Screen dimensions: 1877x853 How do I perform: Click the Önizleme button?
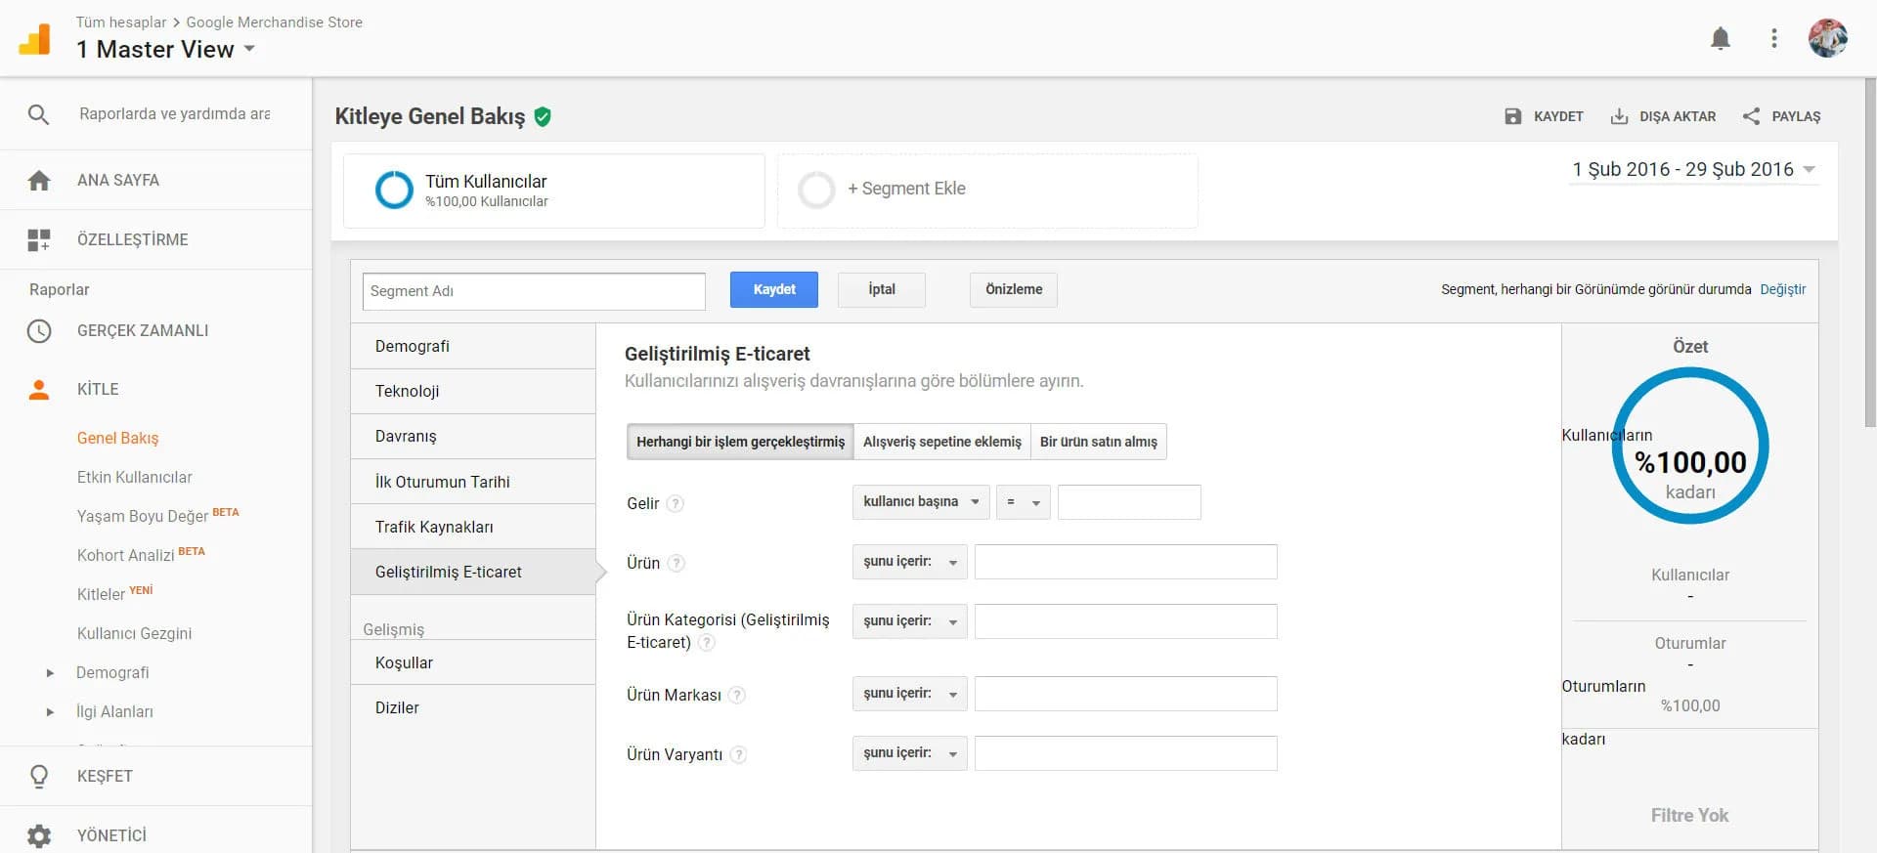coord(1014,289)
